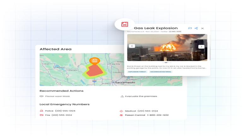
Task: Click the Police siren icon
Action: 41,111
